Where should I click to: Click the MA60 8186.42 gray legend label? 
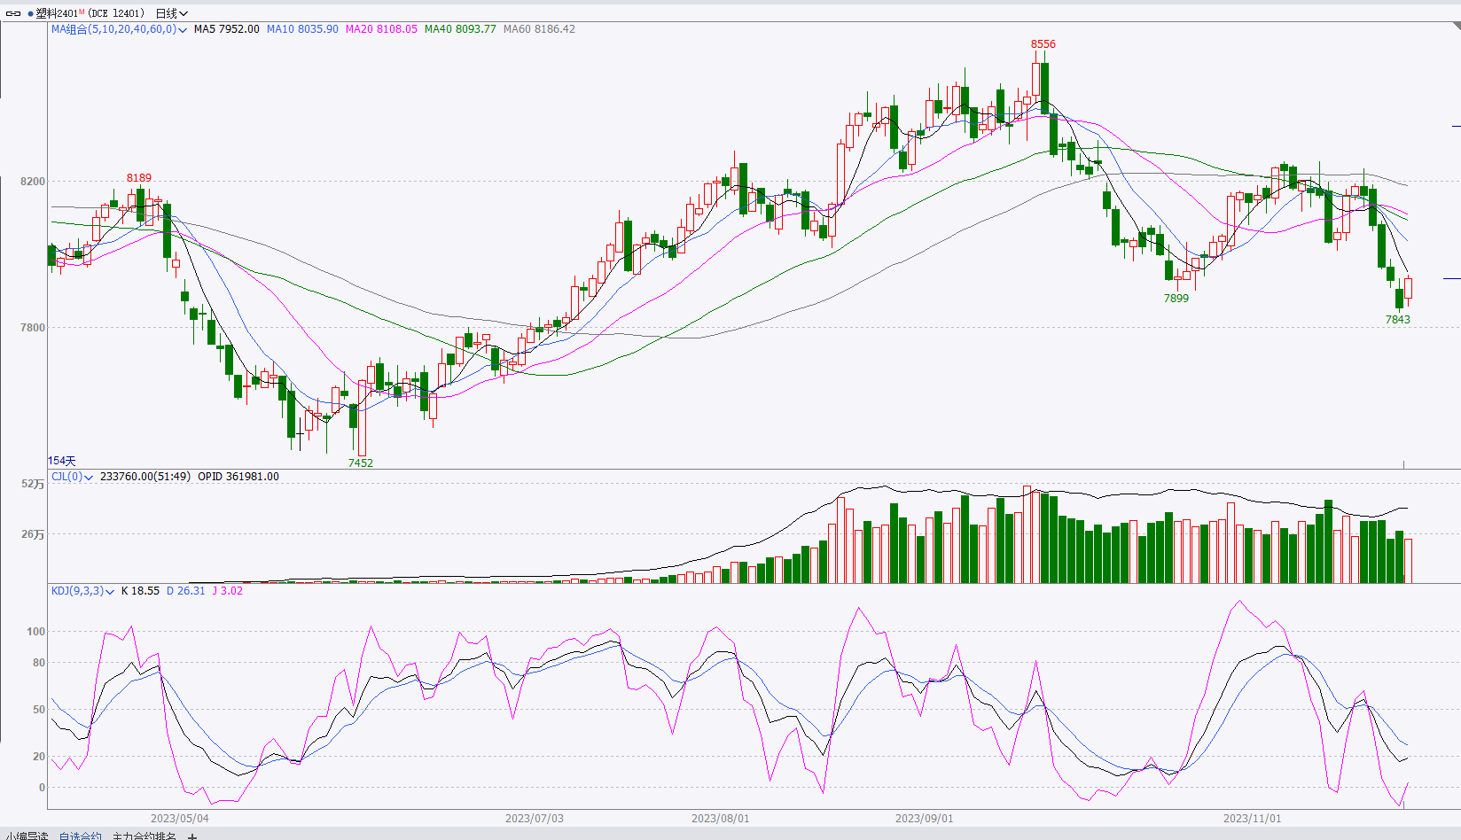point(539,29)
